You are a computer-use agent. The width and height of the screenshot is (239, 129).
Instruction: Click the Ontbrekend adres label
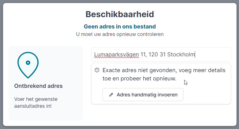click(x=38, y=86)
